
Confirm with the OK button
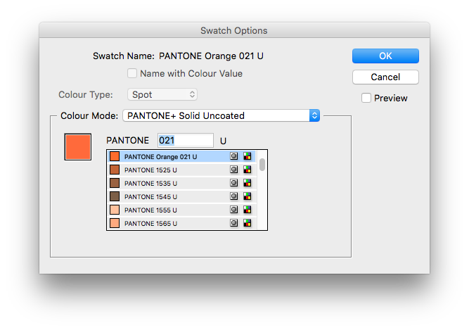pyautogui.click(x=385, y=56)
